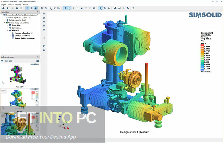Click the crossed-arrows fit view toolbar icon
The width and height of the screenshot is (224, 143).
click(x=46, y=8)
